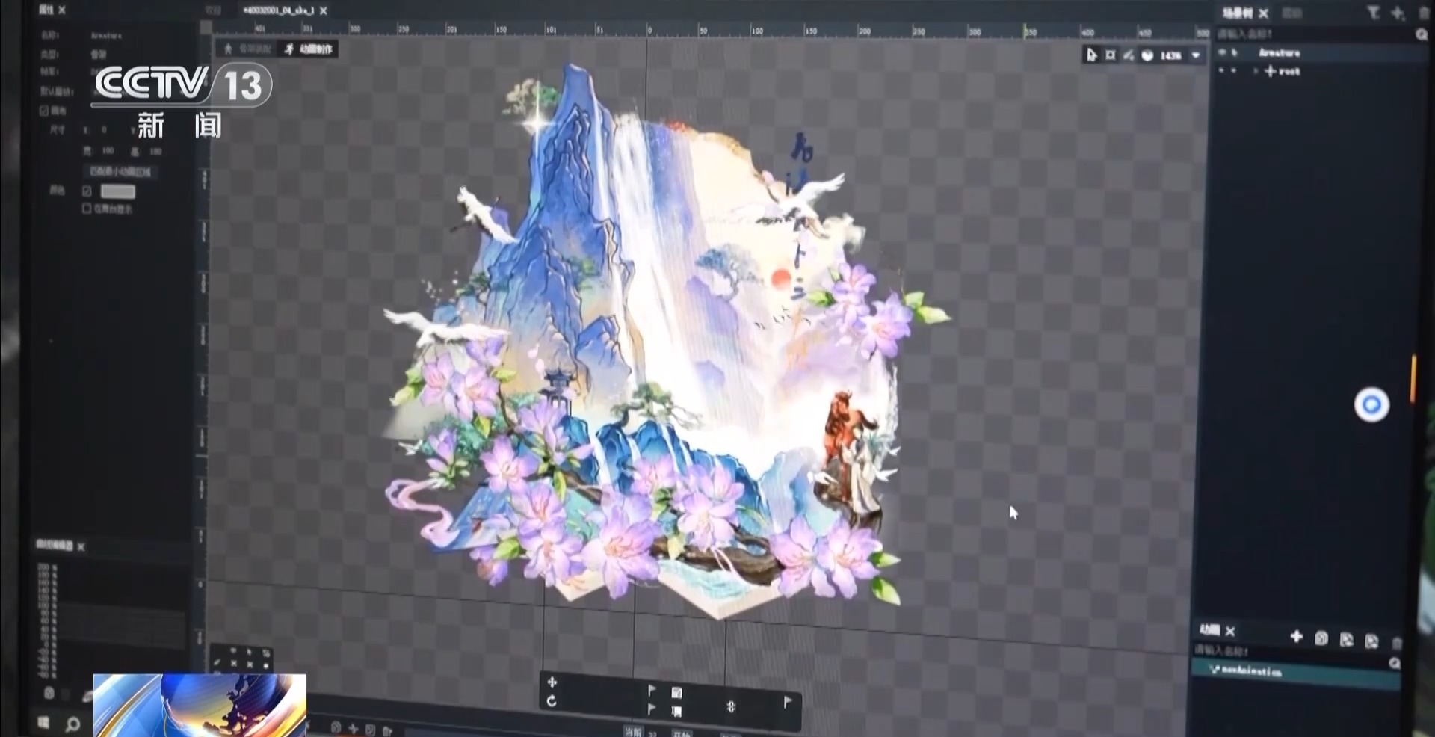
Task: Open Windows search from the taskbar
Action: point(72,724)
